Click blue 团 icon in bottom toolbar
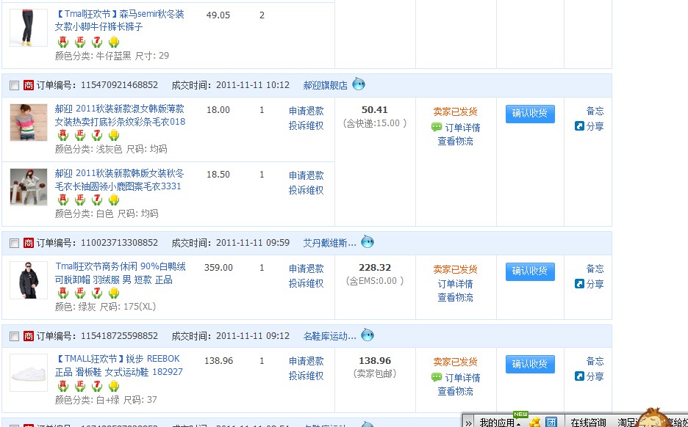Viewport: 688px width, 427px height. [551, 422]
